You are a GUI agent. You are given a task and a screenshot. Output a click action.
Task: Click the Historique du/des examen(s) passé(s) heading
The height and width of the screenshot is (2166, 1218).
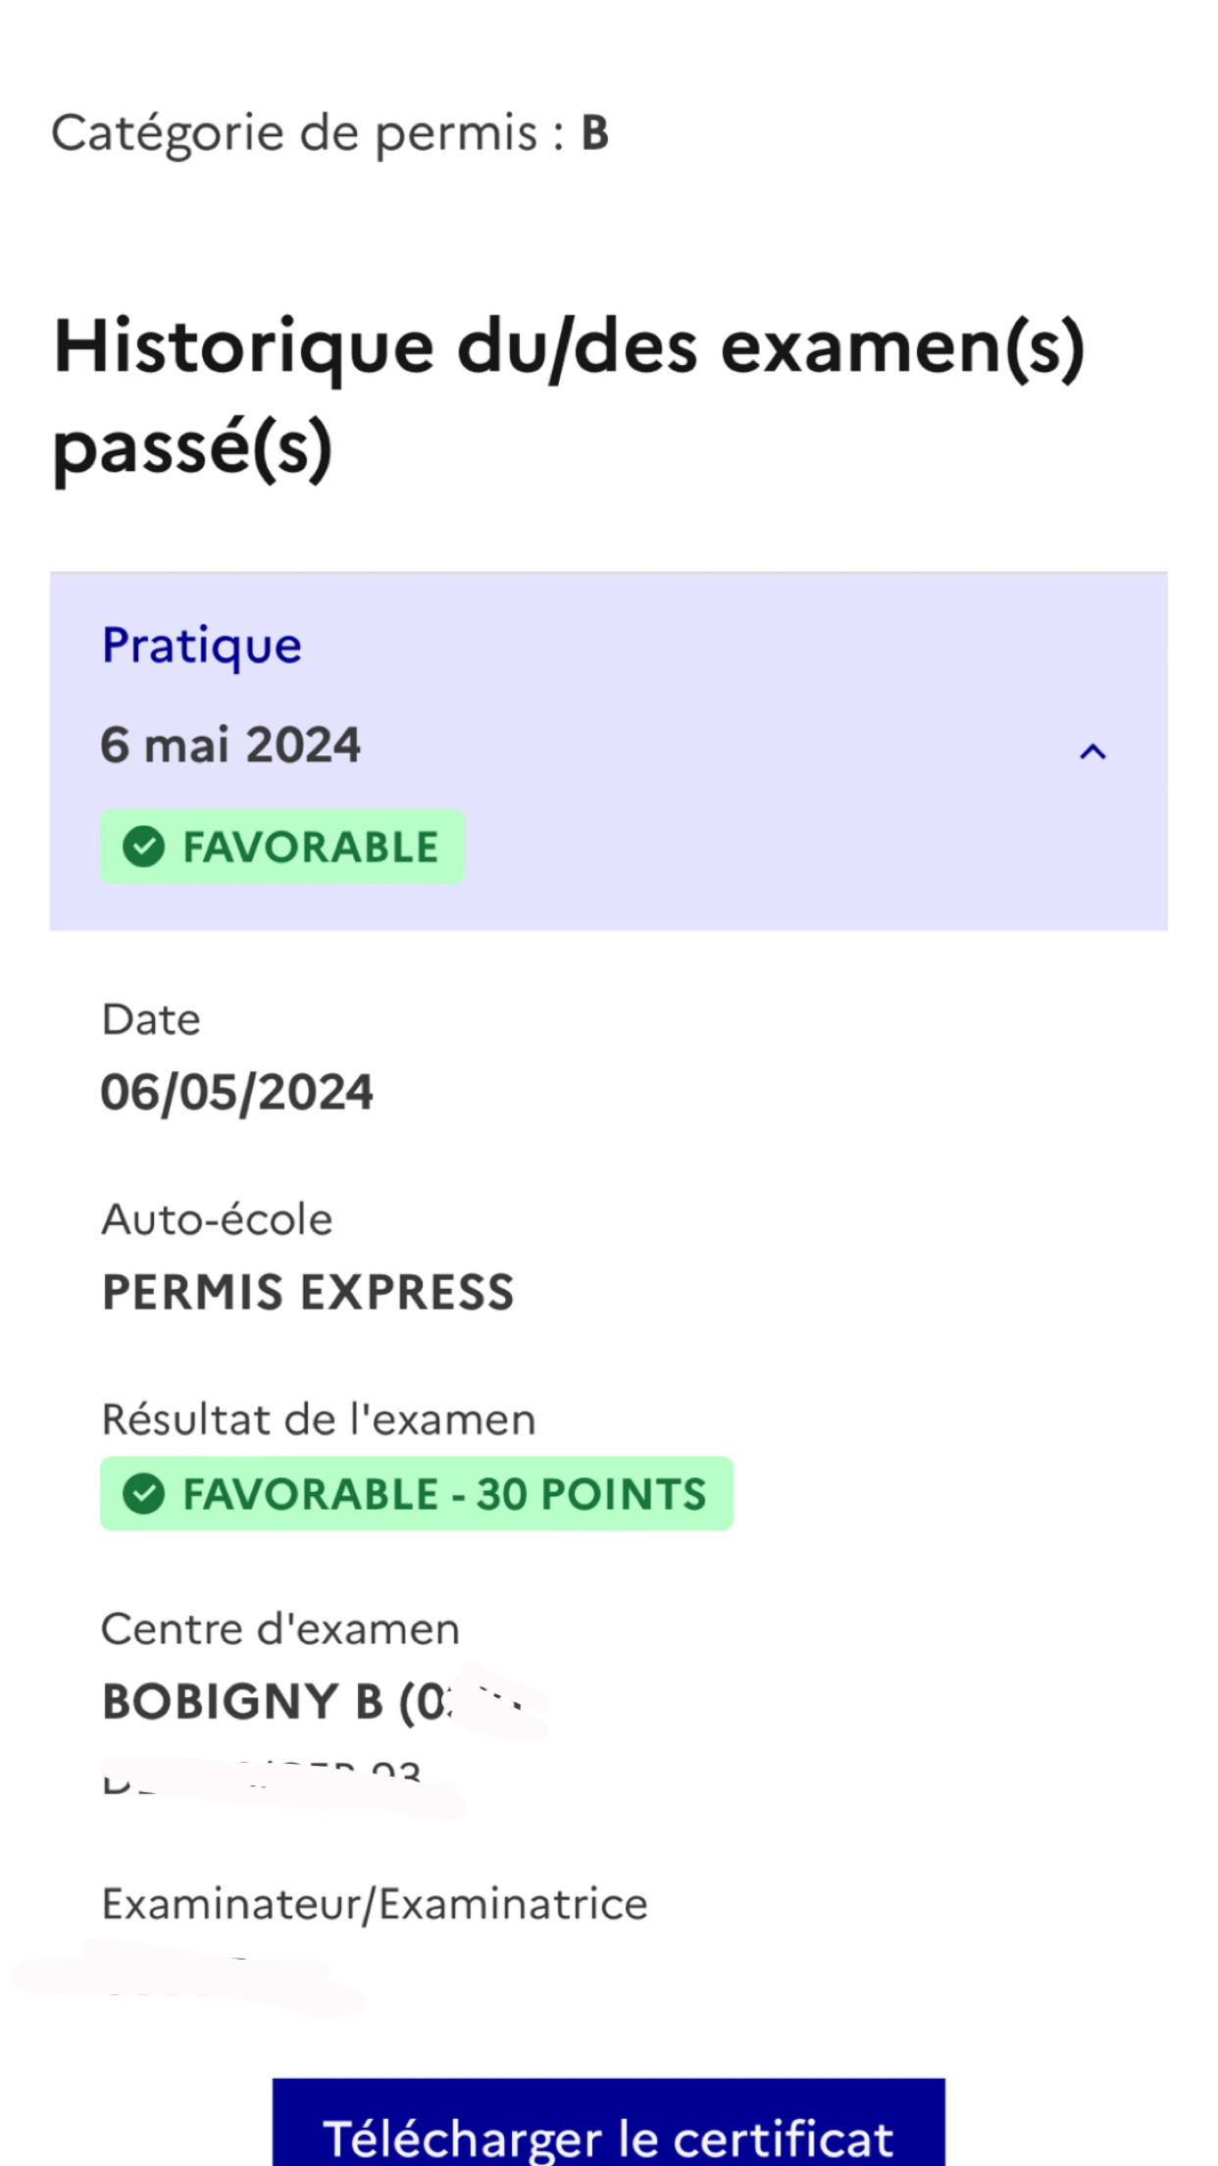[x=569, y=396]
